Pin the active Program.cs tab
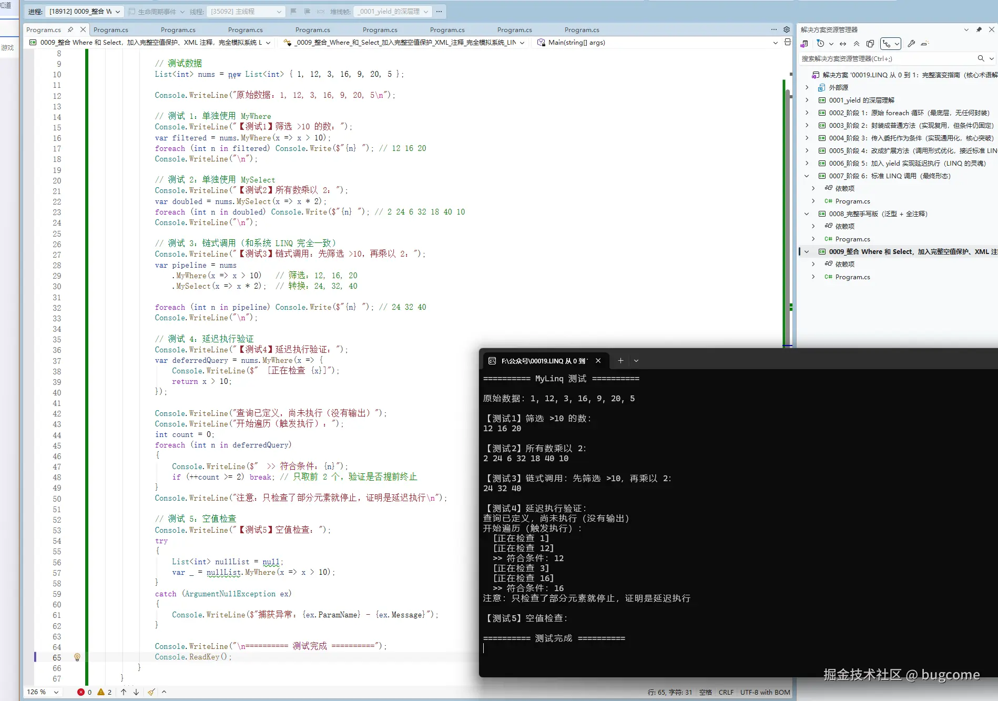The image size is (998, 701). (70, 29)
